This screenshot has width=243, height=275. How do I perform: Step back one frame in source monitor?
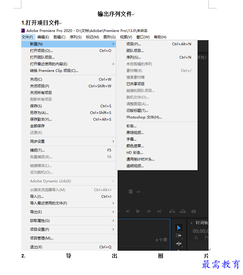pyautogui.click(x=128, y=211)
